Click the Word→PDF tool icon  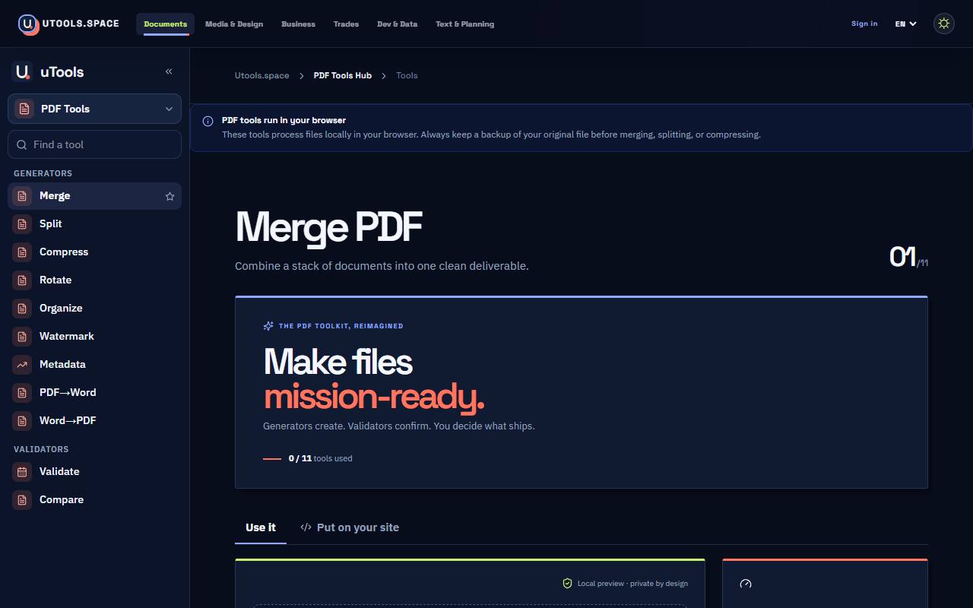click(x=22, y=421)
